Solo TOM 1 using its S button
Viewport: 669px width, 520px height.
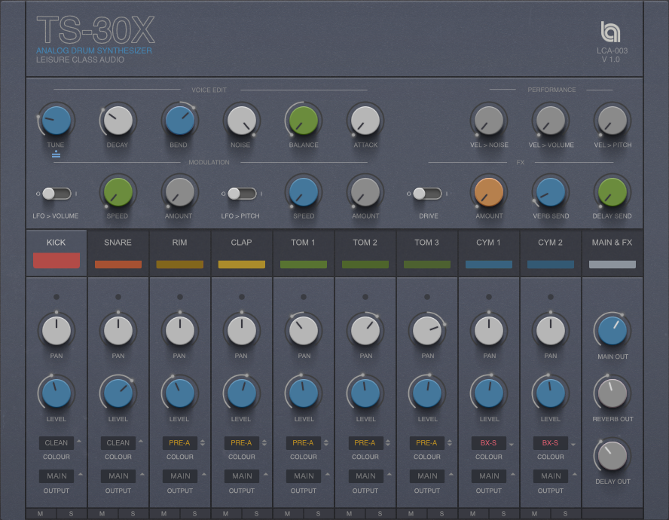tap(318, 513)
